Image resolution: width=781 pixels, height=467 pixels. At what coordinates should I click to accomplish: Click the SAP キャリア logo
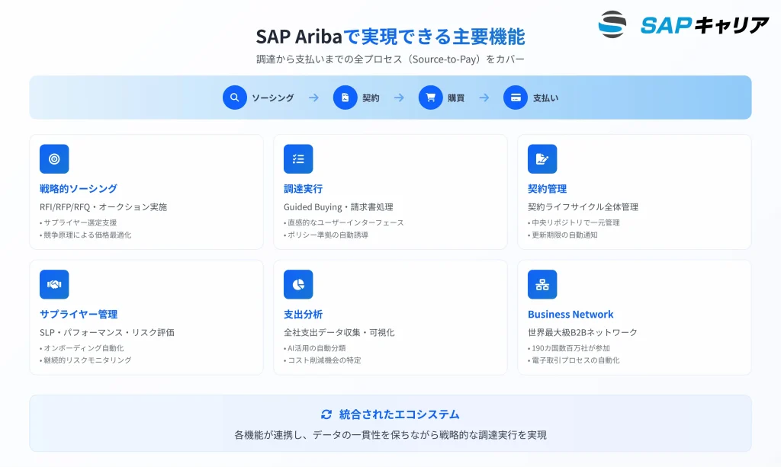(x=683, y=24)
